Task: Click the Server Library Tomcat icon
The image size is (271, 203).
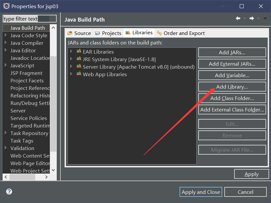Action: pos(79,66)
